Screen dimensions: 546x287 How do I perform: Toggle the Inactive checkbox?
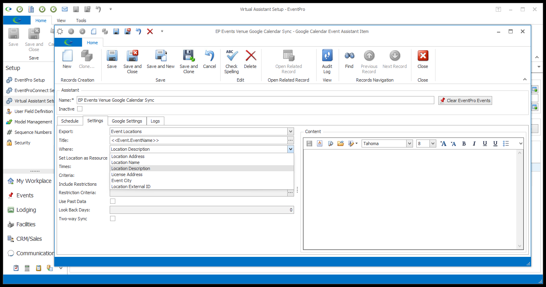pyautogui.click(x=80, y=109)
